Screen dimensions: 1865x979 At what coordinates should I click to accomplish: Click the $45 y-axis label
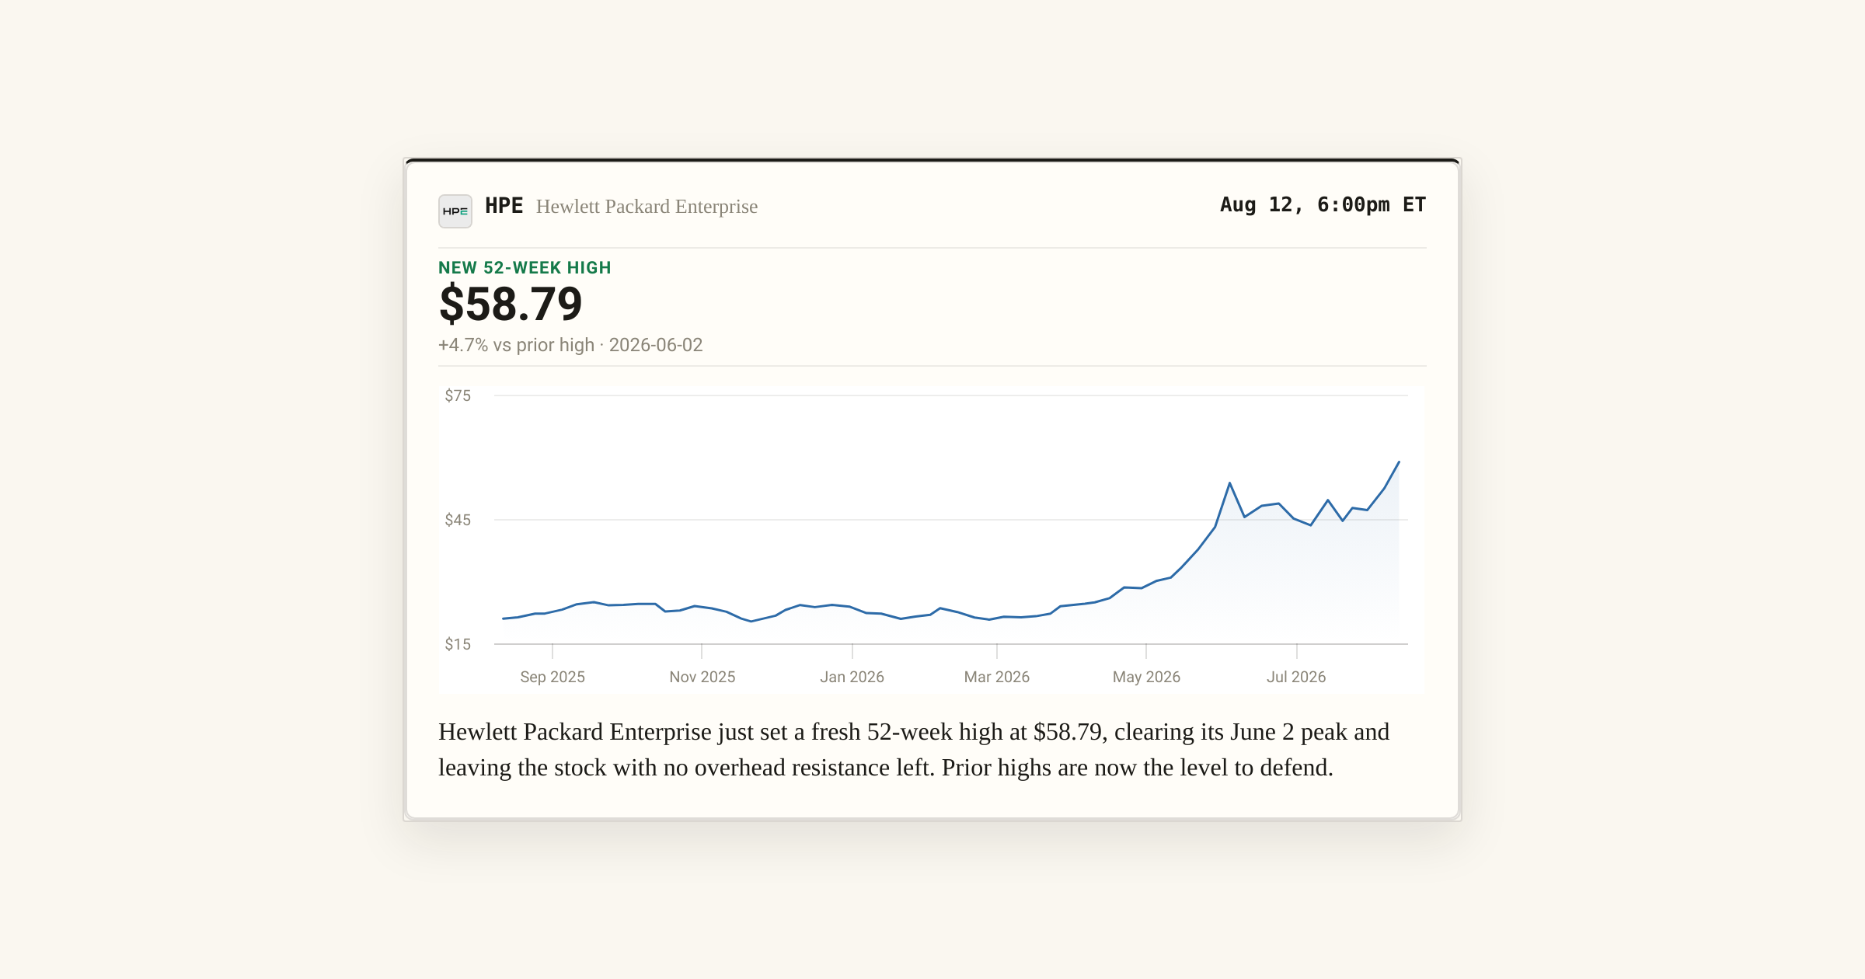(458, 521)
